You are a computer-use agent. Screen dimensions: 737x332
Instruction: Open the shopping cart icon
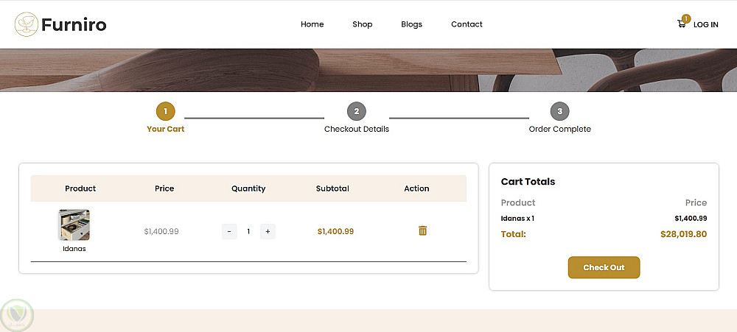(681, 24)
